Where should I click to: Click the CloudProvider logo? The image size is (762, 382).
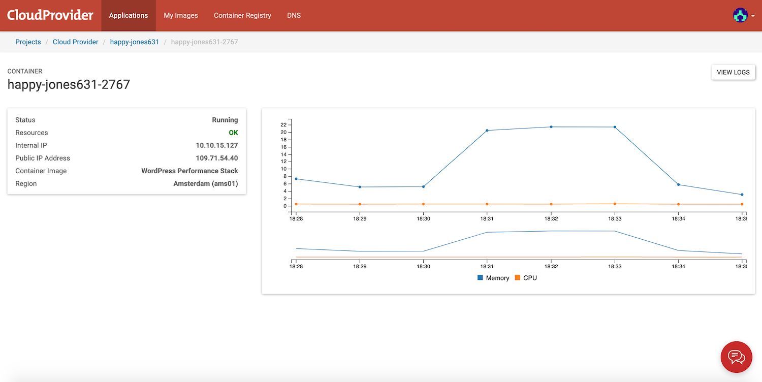click(x=50, y=15)
